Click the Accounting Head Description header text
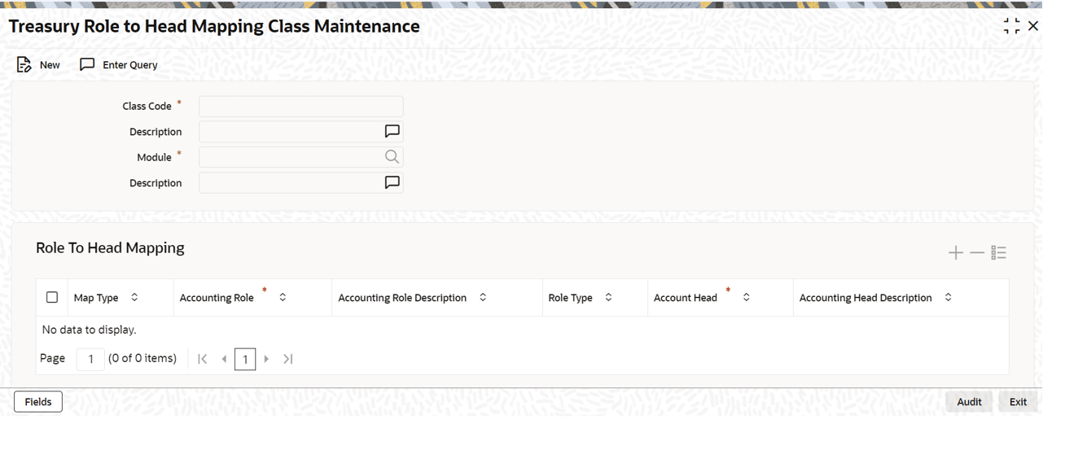Image resolution: width=1065 pixels, height=459 pixels. pyautogui.click(x=866, y=298)
